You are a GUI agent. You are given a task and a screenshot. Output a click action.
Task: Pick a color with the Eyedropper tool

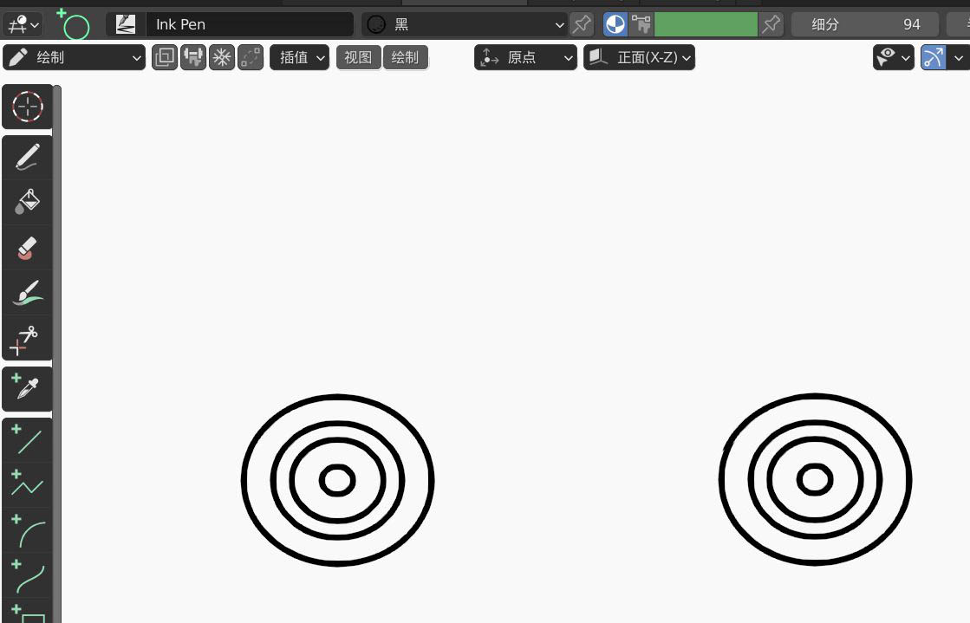pyautogui.click(x=27, y=388)
